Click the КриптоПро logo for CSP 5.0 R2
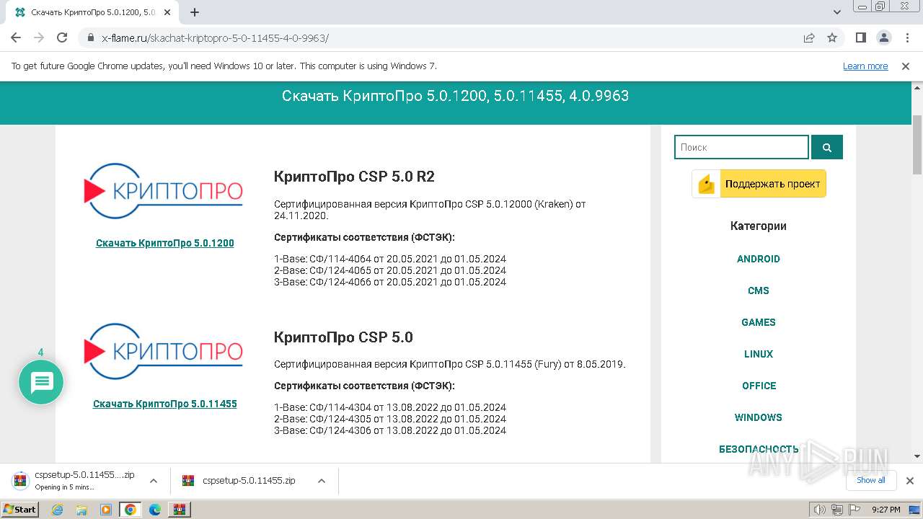 164,191
